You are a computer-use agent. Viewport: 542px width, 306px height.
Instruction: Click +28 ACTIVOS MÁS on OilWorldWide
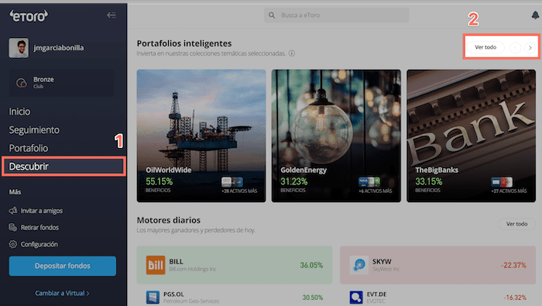point(239,191)
